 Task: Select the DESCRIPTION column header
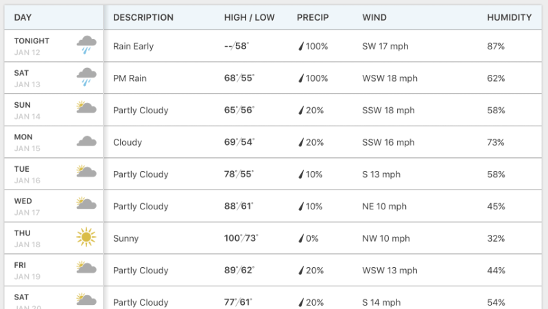coord(143,17)
